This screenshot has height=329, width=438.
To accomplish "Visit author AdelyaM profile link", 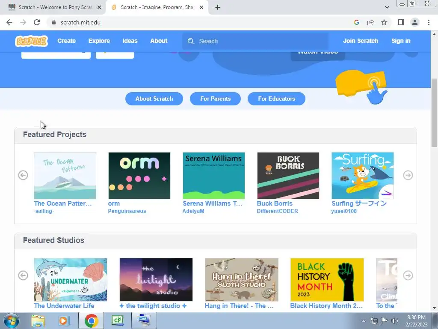I will coord(193,211).
